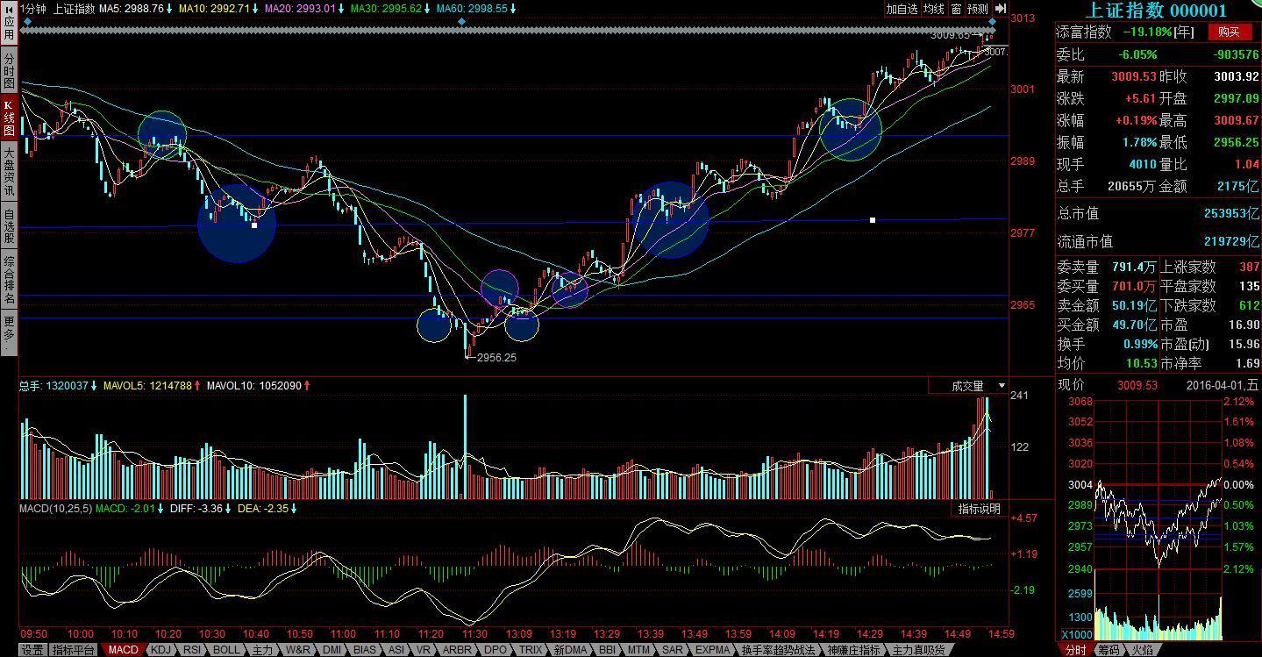Open the K线图 sidebar view
Viewport: 1262px width, 657px height.
(x=9, y=118)
